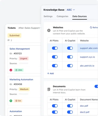Image resolution: width=98 pixels, height=116 pixels.
Task: Open the After-Sales Support dropdown in Tickets
Action: point(30,28)
